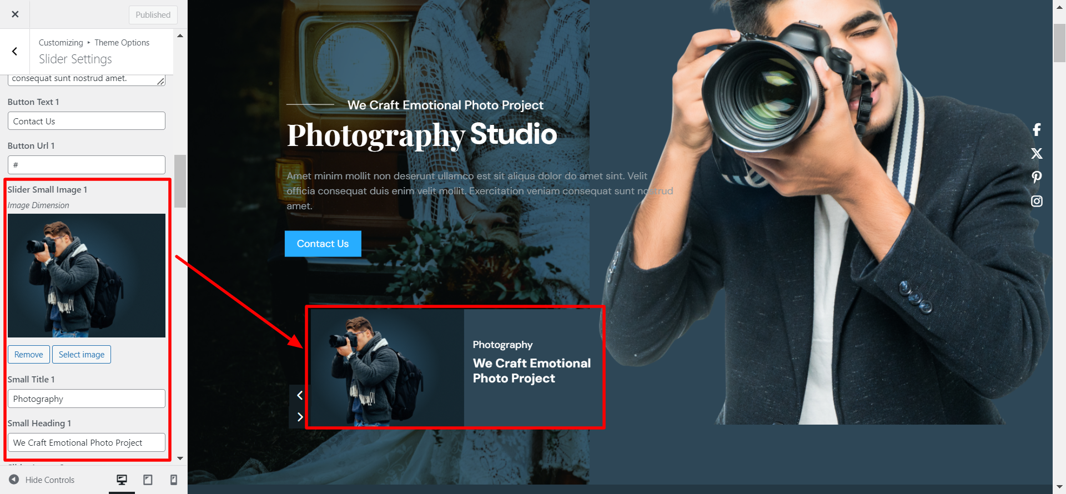Open the Facebook social icon link
The width and height of the screenshot is (1066, 494).
click(x=1036, y=130)
